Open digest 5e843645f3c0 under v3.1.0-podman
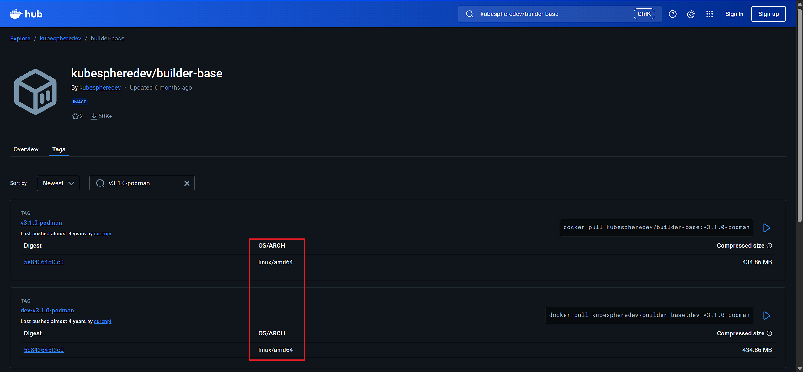The image size is (803, 372). (44, 262)
